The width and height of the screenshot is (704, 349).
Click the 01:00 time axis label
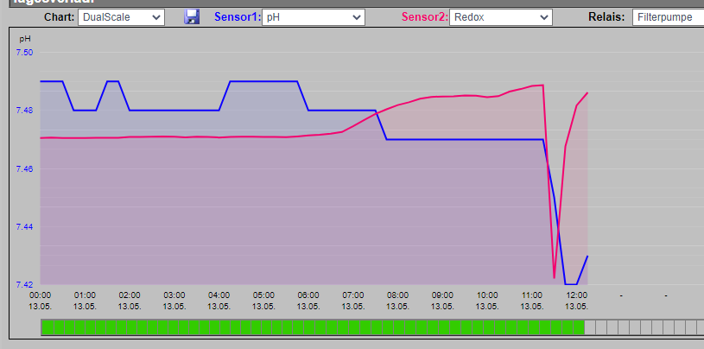pyautogui.click(x=85, y=295)
